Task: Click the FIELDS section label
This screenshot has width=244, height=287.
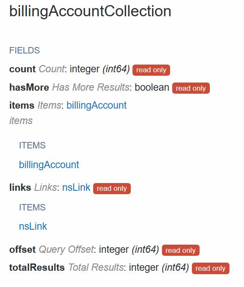Action: 24,50
